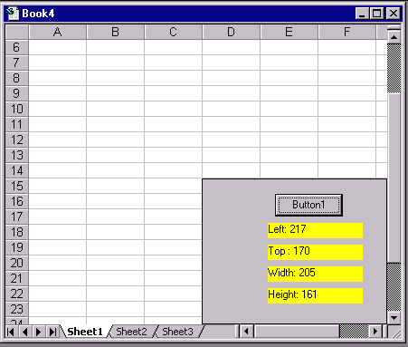Click vertical scrollbar down arrow
Screen dimensions: 408x347
(x=394, y=317)
